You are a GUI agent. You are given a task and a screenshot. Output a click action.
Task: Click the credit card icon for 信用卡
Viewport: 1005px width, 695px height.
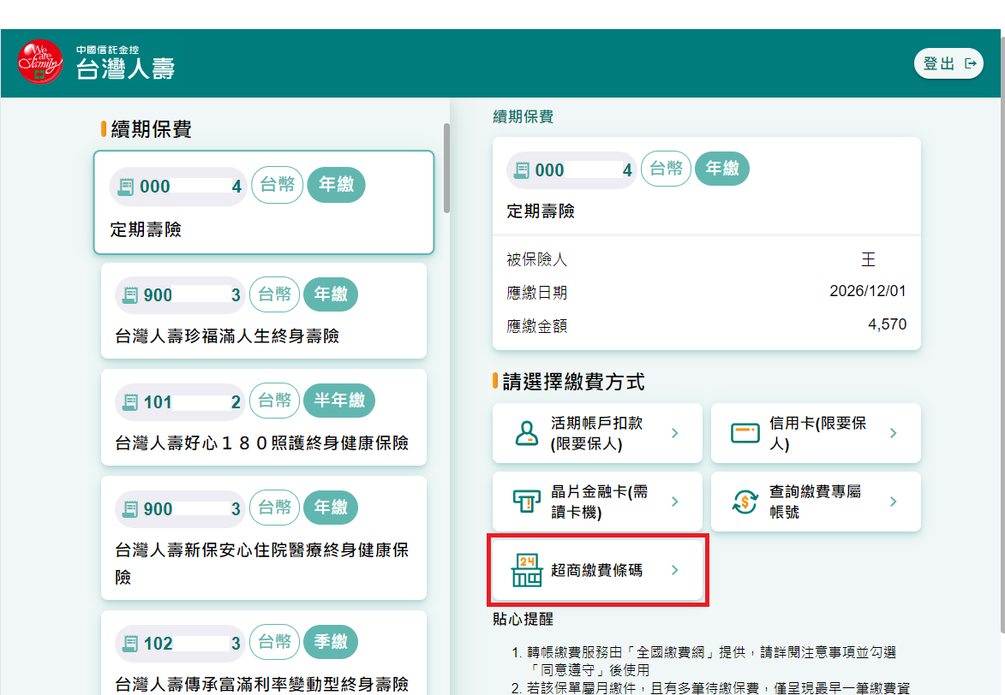(x=745, y=433)
